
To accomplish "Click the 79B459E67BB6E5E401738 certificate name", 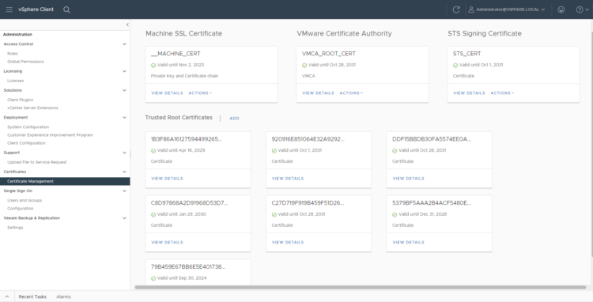I will click(188, 267).
